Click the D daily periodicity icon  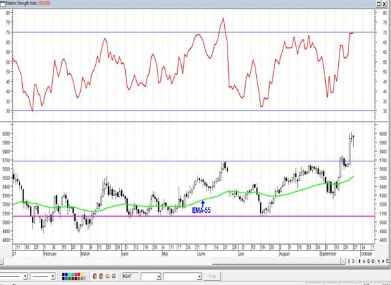point(354,261)
